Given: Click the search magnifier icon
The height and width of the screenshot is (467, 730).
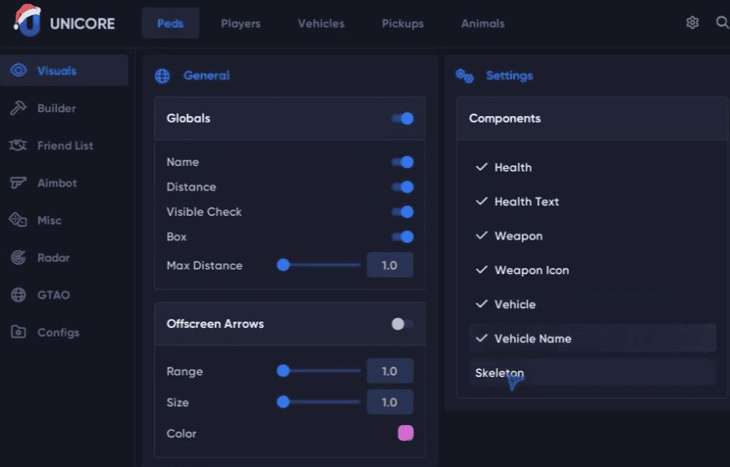Looking at the screenshot, I should [x=722, y=22].
